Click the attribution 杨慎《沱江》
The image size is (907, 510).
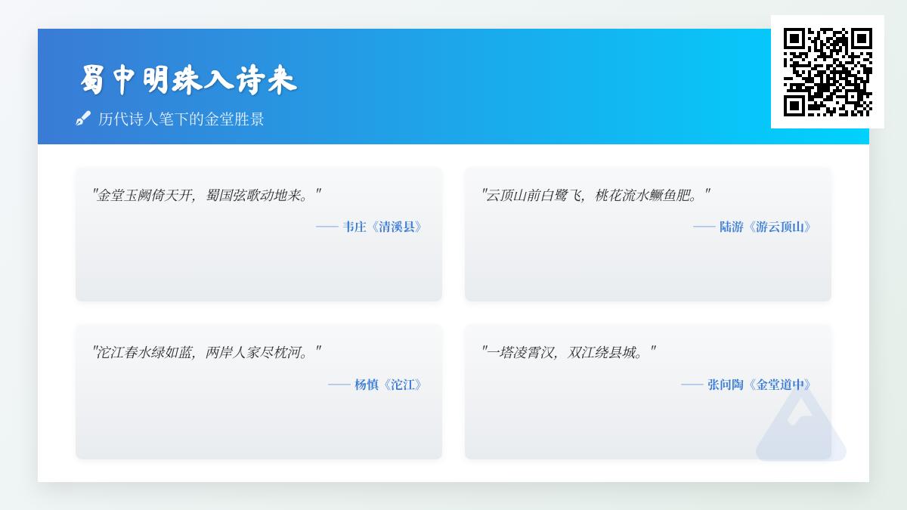[375, 385]
